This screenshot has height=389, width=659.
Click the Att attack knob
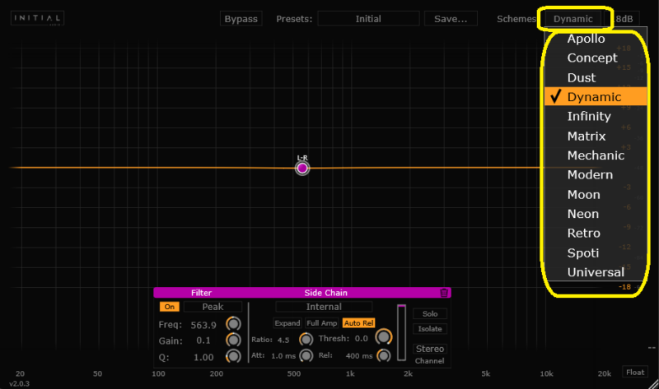306,355
